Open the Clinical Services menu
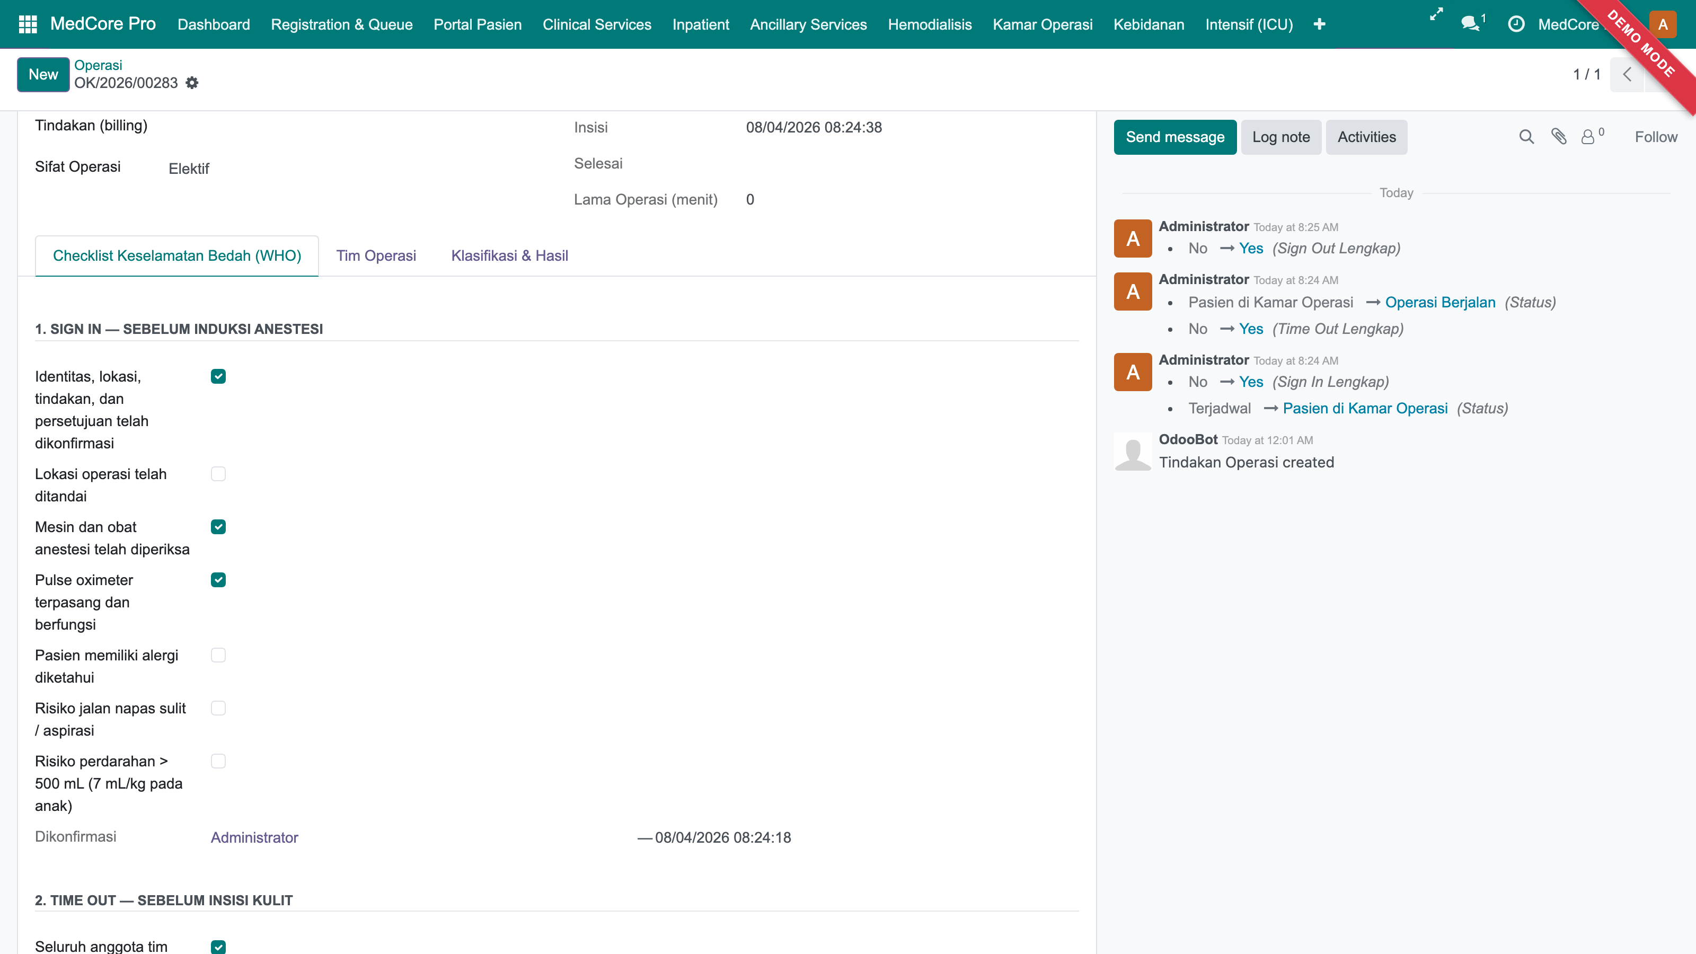The width and height of the screenshot is (1696, 954). tap(596, 24)
